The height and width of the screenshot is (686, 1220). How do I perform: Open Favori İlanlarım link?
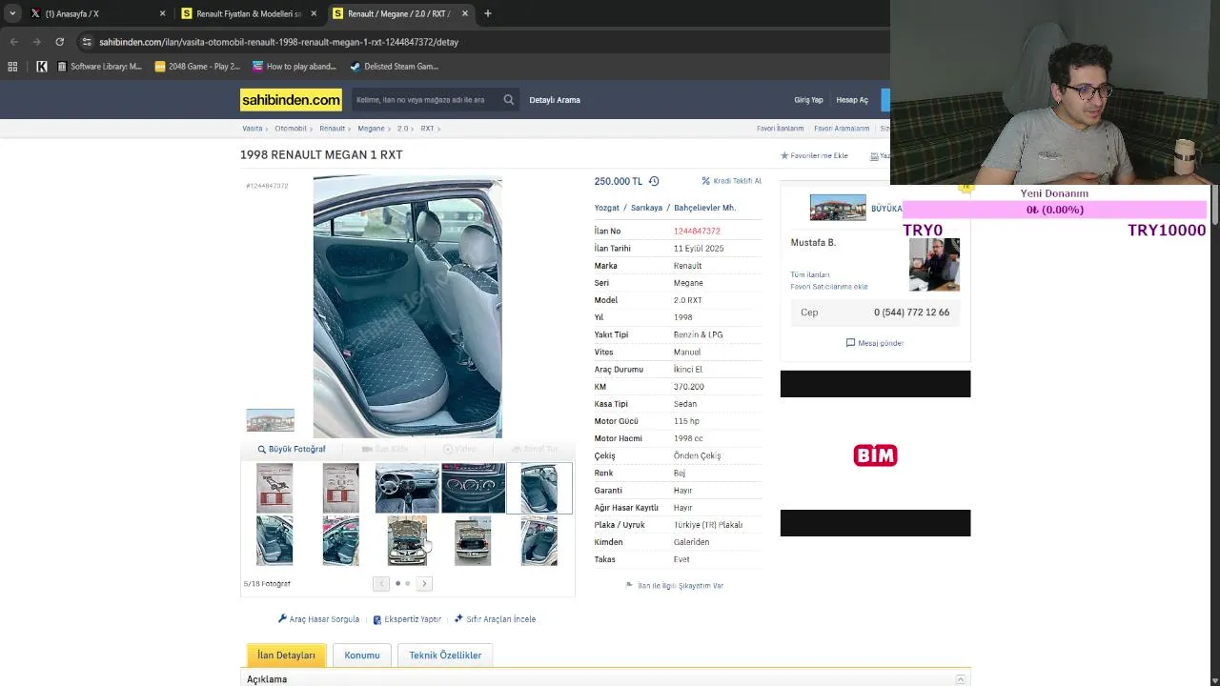point(781,129)
